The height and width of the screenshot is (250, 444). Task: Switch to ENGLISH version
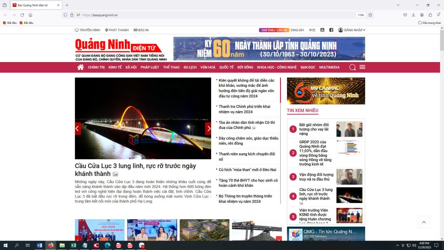pos(297,30)
